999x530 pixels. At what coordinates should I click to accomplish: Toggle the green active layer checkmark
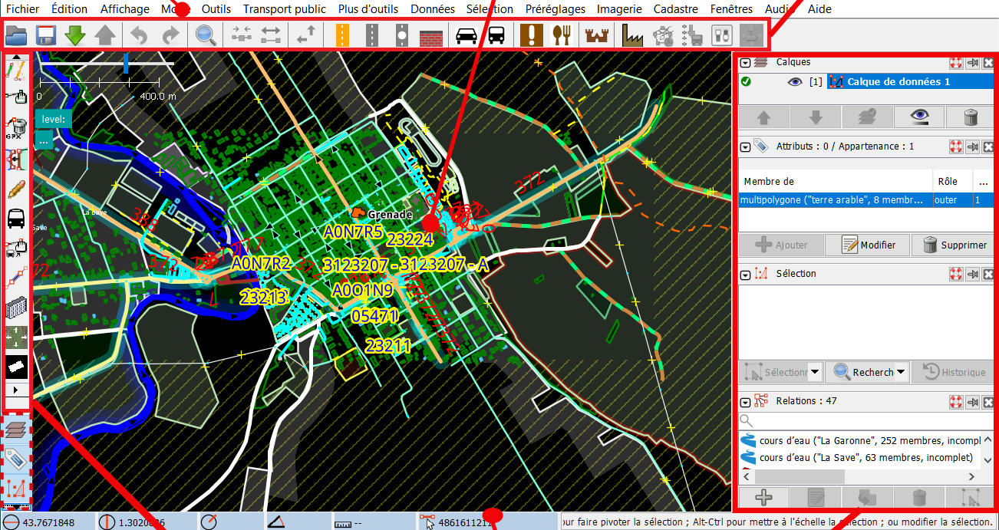pos(747,82)
